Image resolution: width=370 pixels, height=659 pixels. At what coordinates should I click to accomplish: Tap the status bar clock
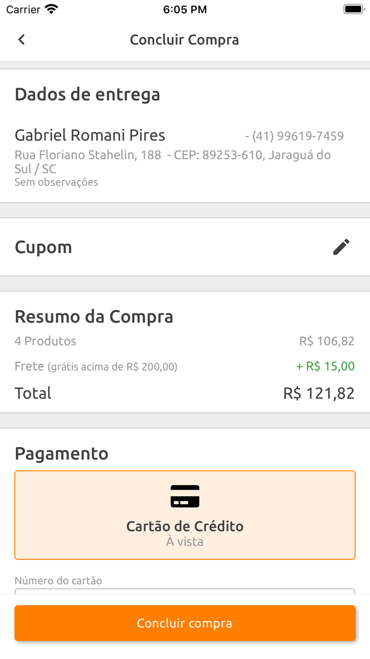[x=184, y=10]
